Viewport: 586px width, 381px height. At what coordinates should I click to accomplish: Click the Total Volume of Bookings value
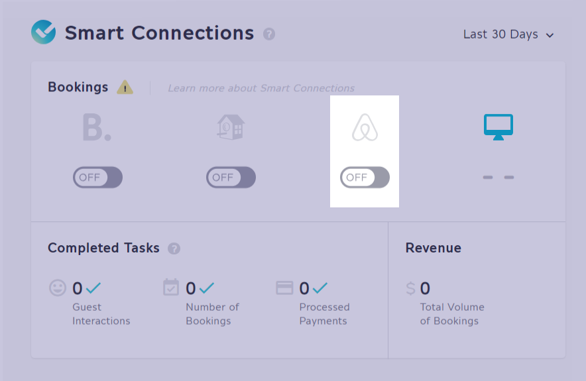(425, 288)
